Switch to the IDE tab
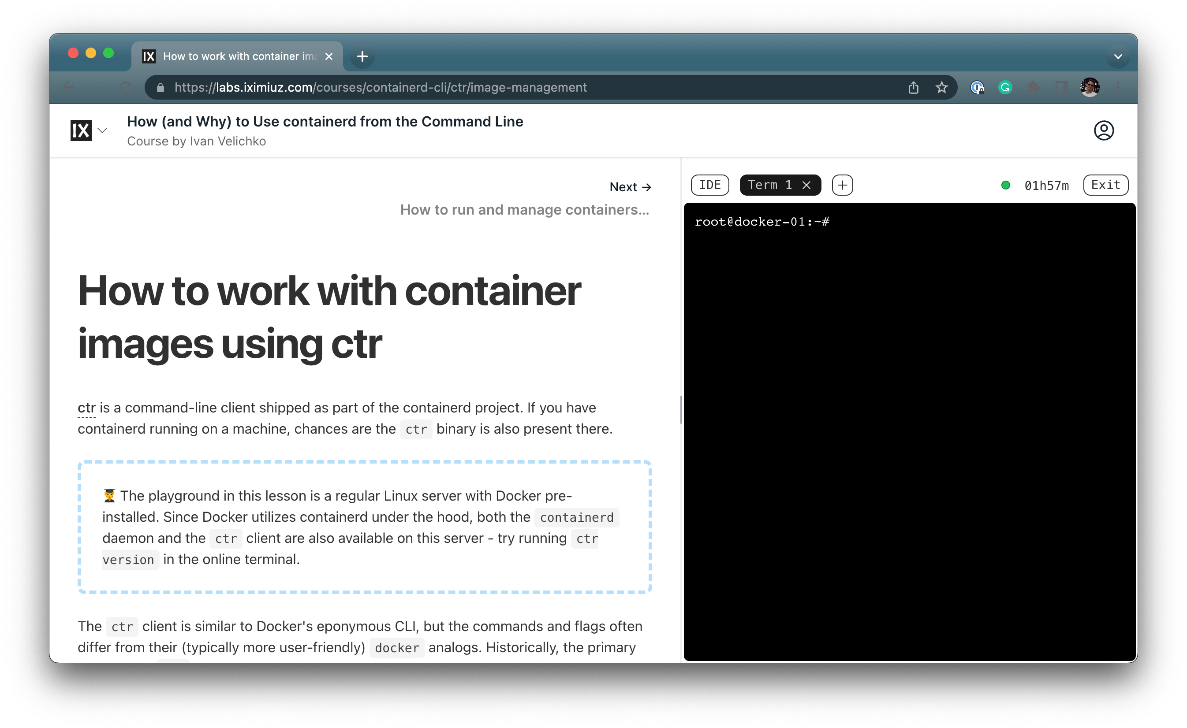Image resolution: width=1187 pixels, height=728 pixels. pyautogui.click(x=709, y=185)
